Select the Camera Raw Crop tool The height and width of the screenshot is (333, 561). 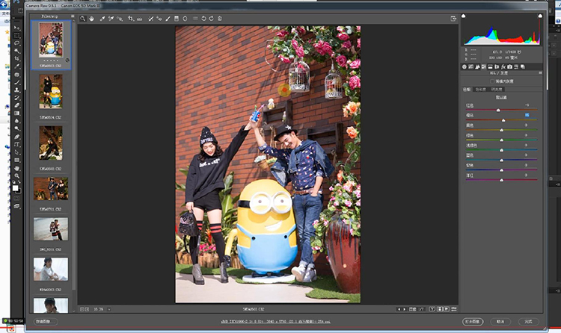[x=131, y=19]
